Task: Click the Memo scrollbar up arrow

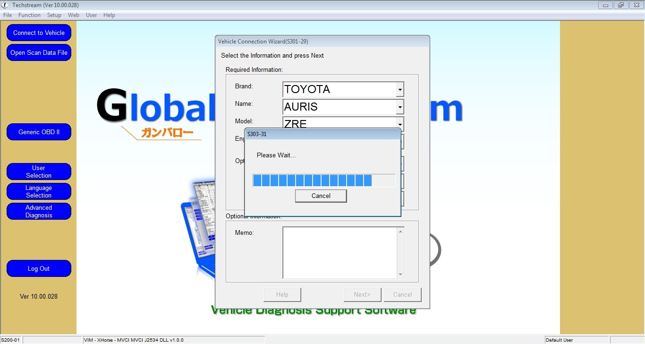Action: 401,232
